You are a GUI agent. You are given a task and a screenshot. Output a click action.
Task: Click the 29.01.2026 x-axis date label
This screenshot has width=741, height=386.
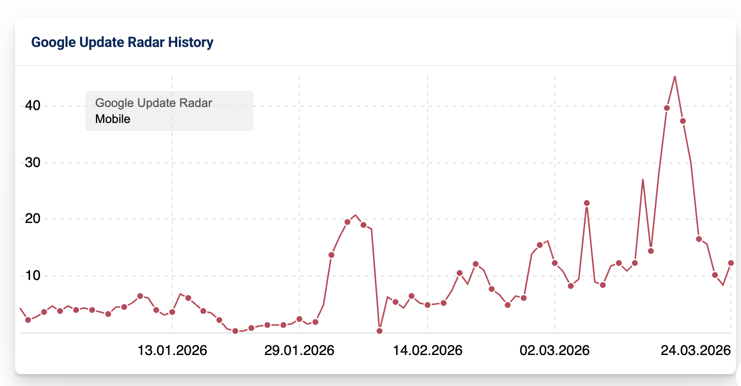pyautogui.click(x=299, y=350)
